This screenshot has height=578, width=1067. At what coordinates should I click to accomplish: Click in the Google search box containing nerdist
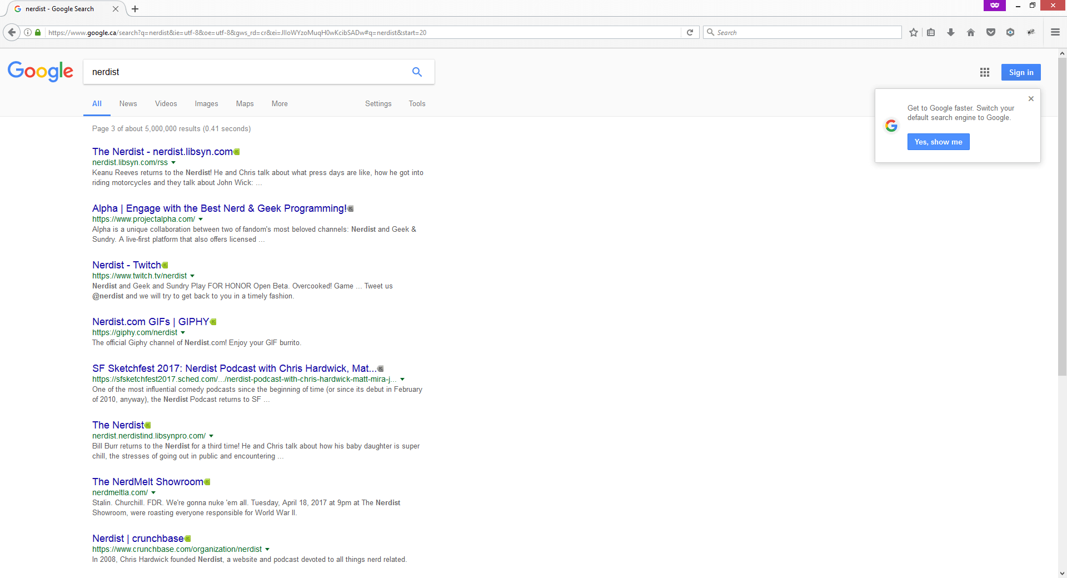245,72
